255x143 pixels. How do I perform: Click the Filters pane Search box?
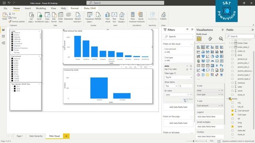coord(178,37)
